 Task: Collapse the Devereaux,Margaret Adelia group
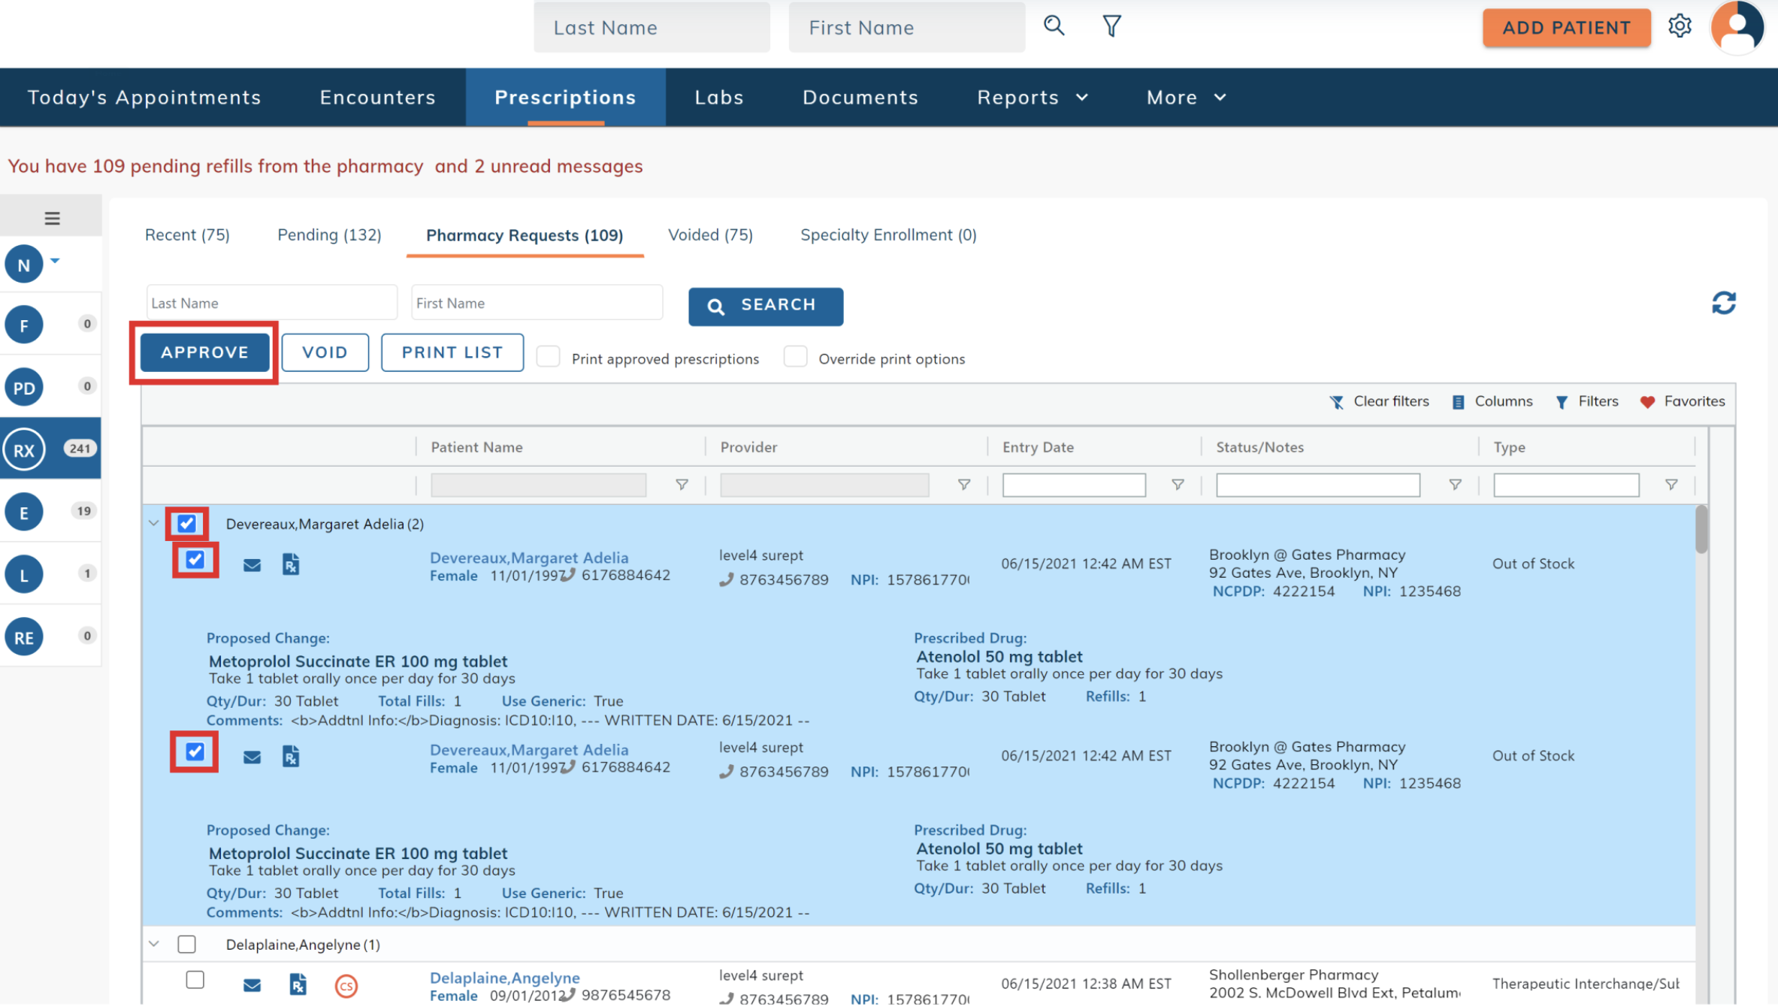[x=154, y=523]
